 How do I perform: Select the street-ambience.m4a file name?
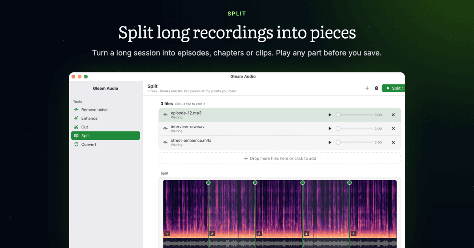pos(191,141)
